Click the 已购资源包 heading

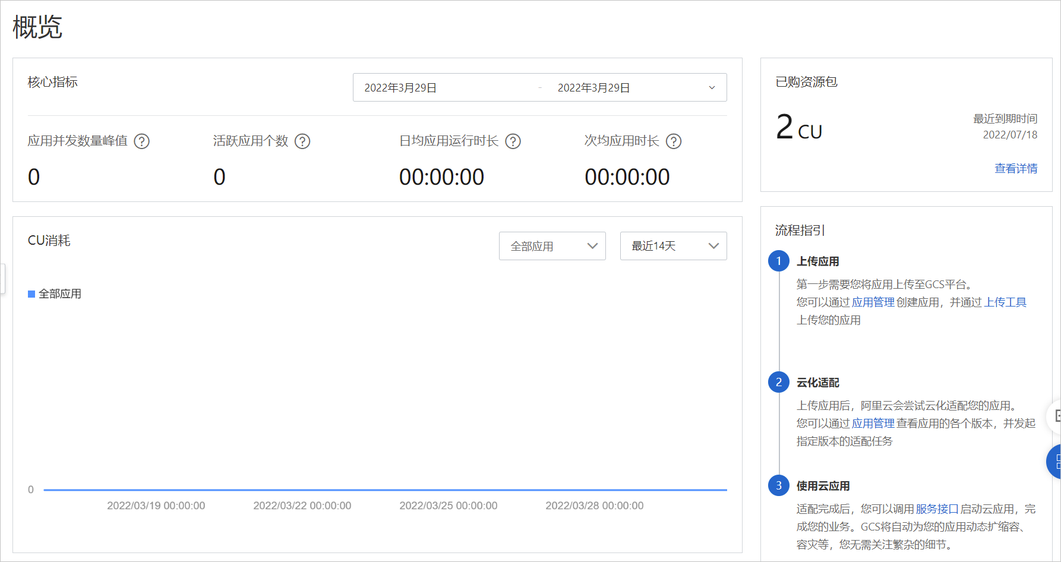coord(806,82)
